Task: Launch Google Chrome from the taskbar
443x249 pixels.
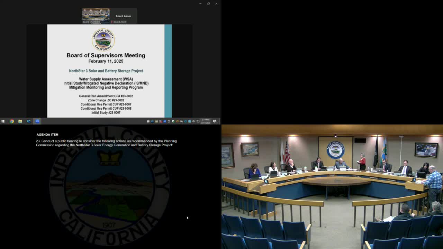Action: pos(12,121)
